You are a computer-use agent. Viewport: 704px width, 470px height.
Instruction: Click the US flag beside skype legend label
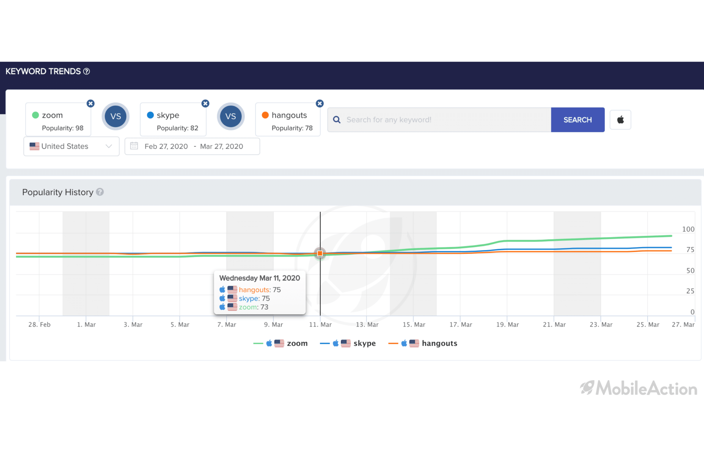coord(346,343)
